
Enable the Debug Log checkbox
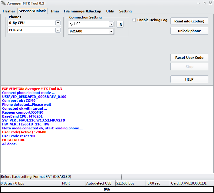[x=133, y=20]
